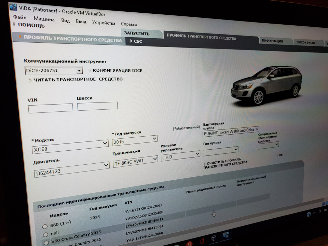Open Yandex browser from the taskbar
Viewport: 328px width, 246px height.
point(189,244)
